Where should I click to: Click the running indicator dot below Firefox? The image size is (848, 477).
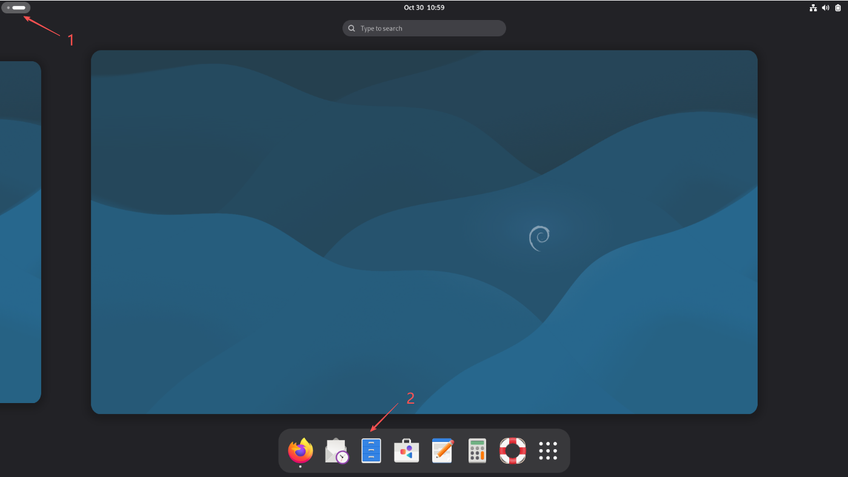(x=300, y=467)
